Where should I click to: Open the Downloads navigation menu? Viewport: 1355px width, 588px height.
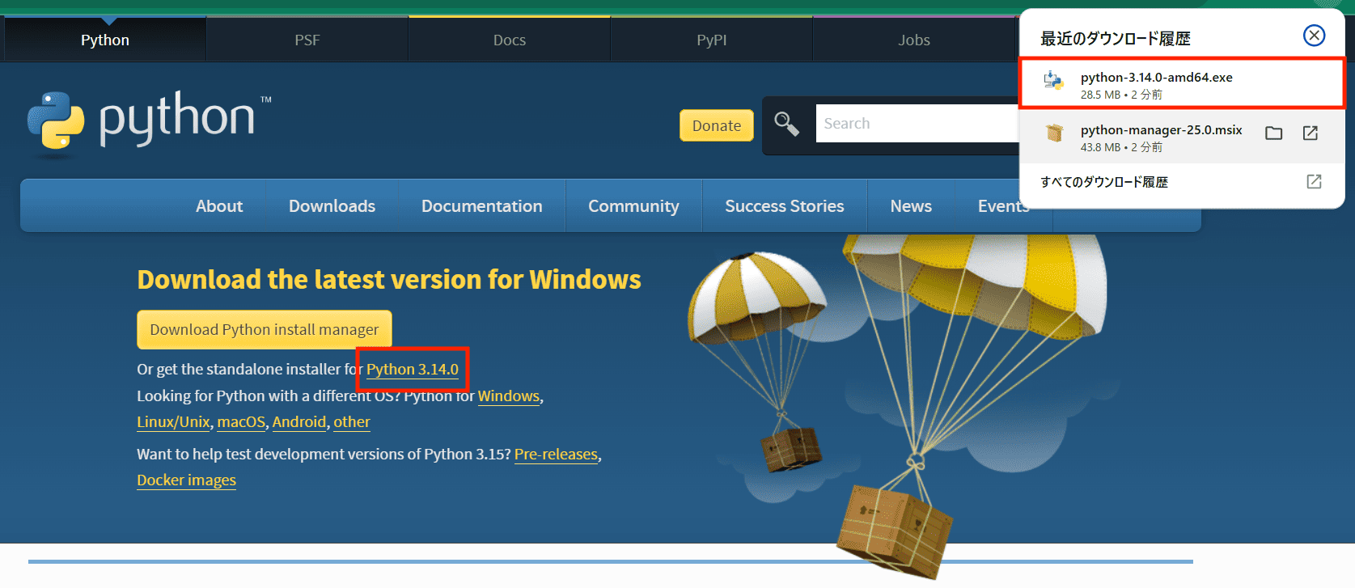click(x=332, y=206)
